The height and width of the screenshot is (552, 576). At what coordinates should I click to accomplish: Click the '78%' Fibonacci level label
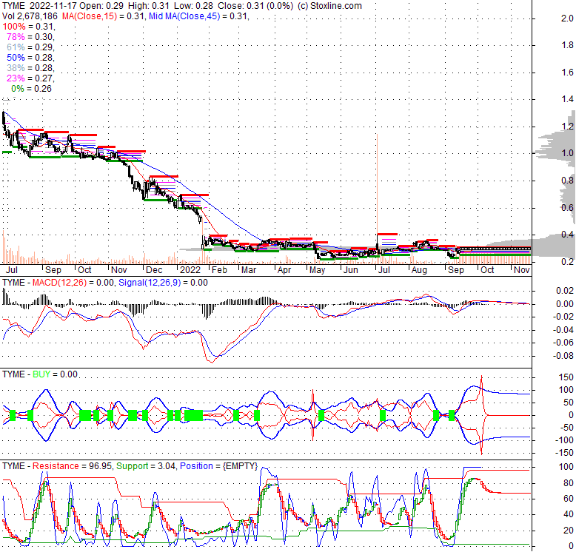(16, 37)
